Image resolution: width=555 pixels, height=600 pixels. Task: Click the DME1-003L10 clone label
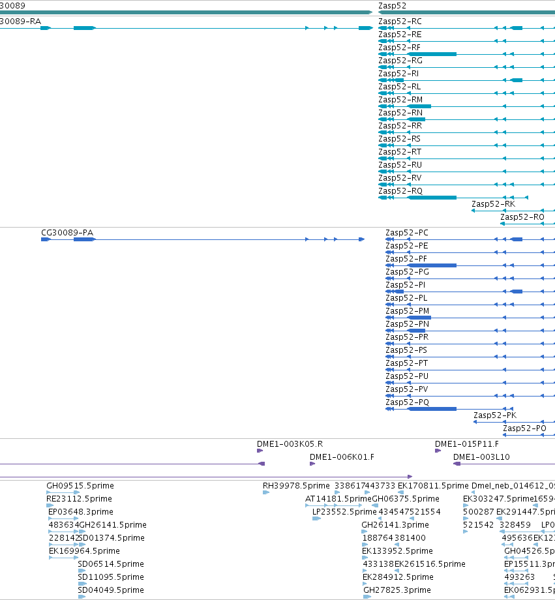pos(481,457)
